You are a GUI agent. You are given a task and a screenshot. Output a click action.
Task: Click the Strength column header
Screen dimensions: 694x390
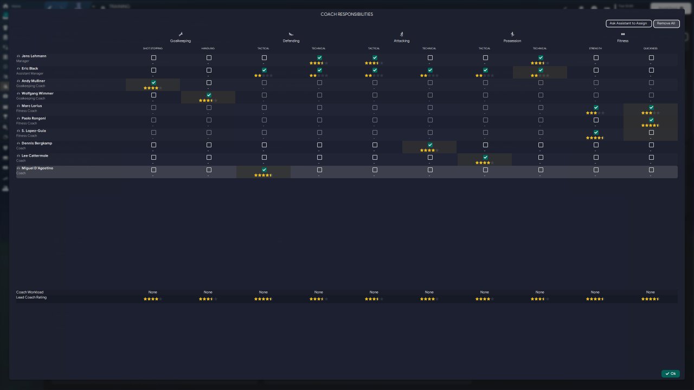(x=595, y=48)
